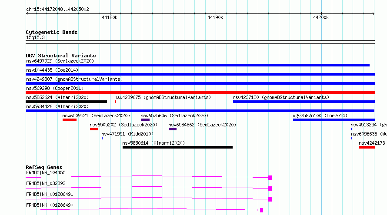Viewport: 387px width, 215px height.
Task: Click the 44200k ruler position
Action: click(321, 17)
